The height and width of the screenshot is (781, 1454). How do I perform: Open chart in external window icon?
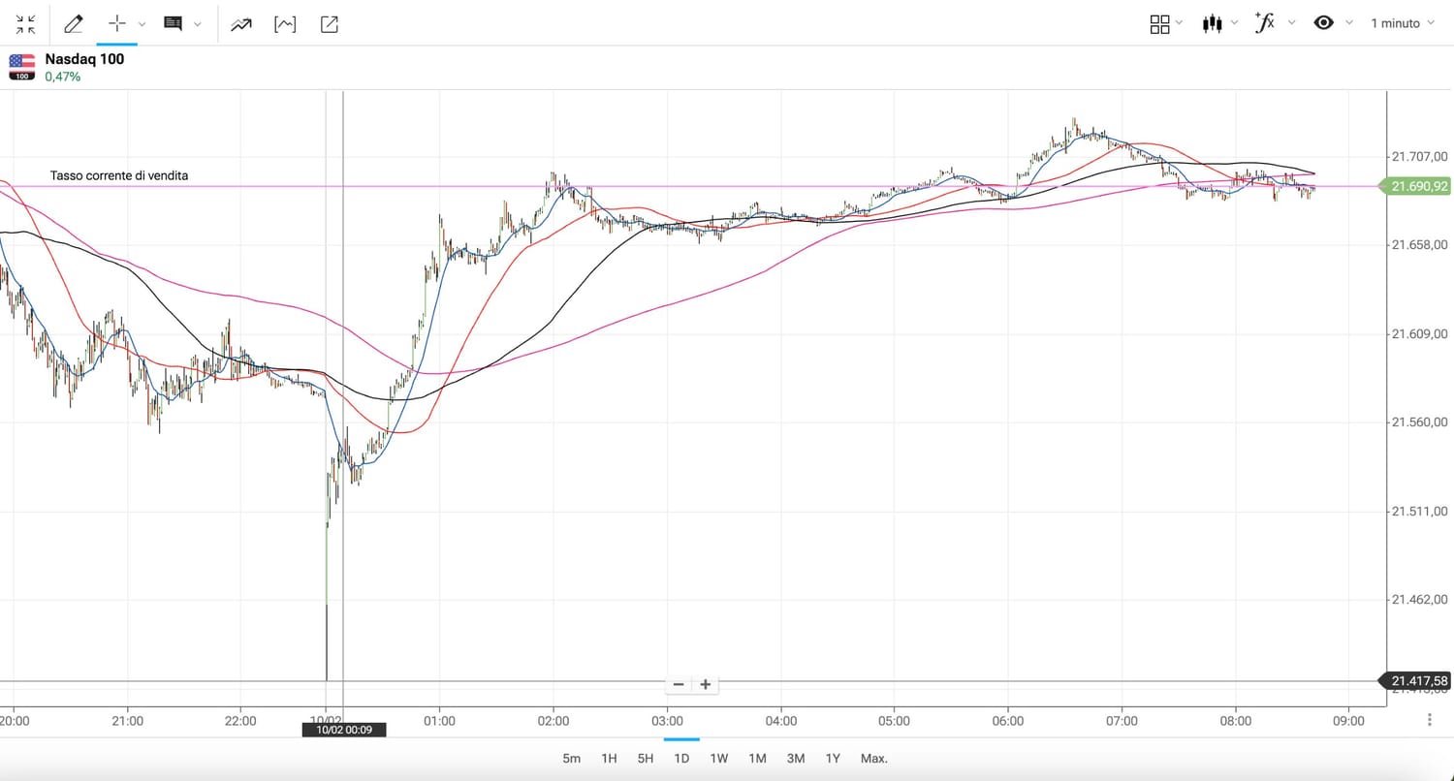pyautogui.click(x=330, y=24)
